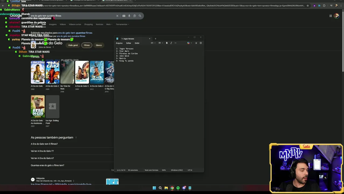This screenshot has height=194, width=344.
Task: Open Windows Start button on taskbar
Action: 154,188
